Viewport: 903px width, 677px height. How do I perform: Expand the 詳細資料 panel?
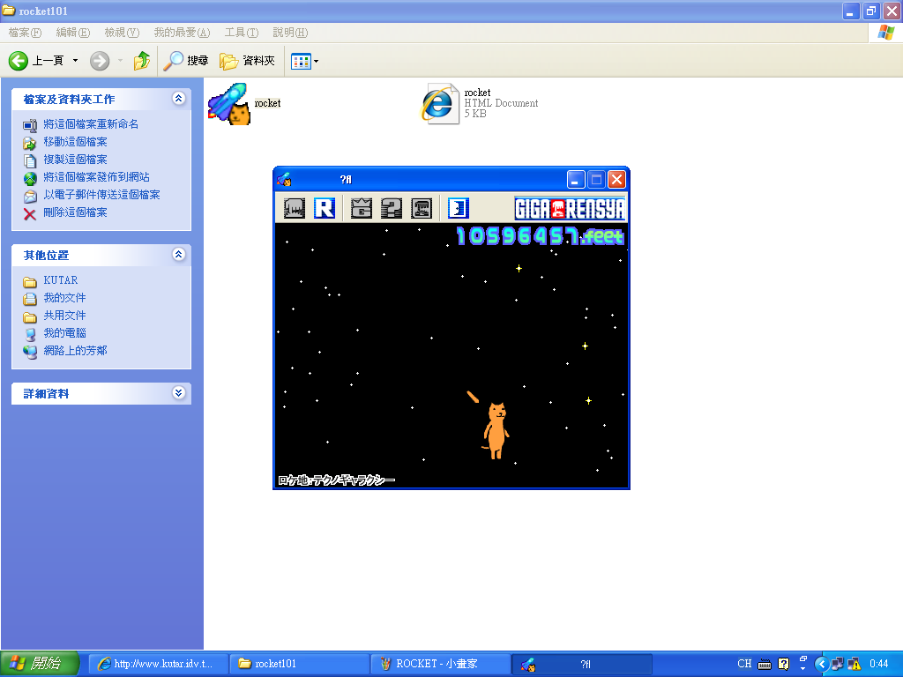click(178, 393)
